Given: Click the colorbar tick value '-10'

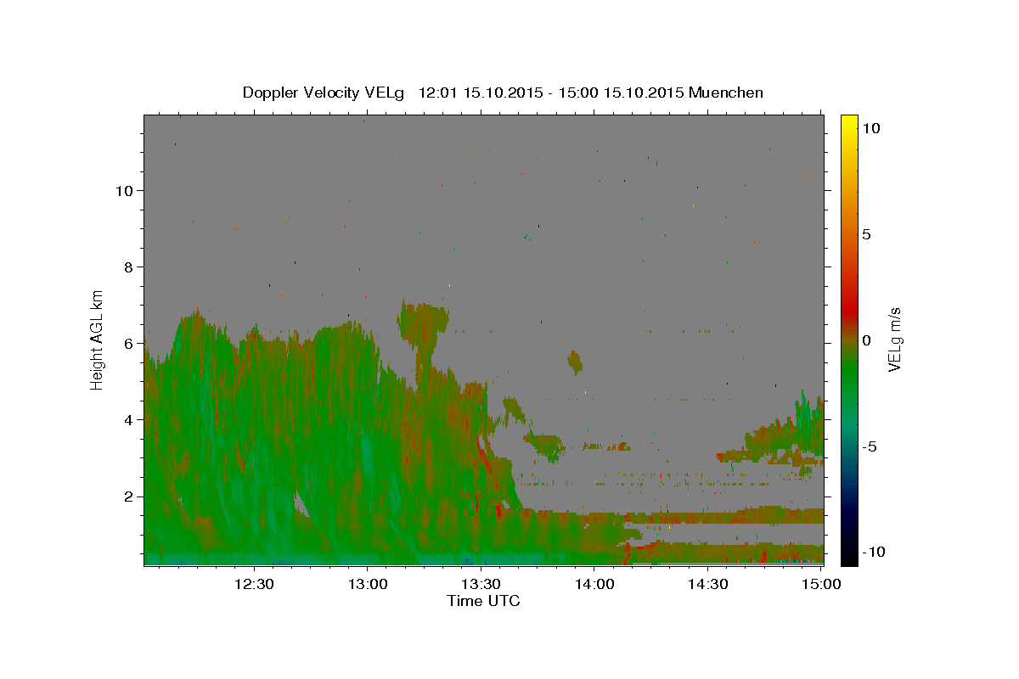Looking at the screenshot, I should pyautogui.click(x=873, y=552).
